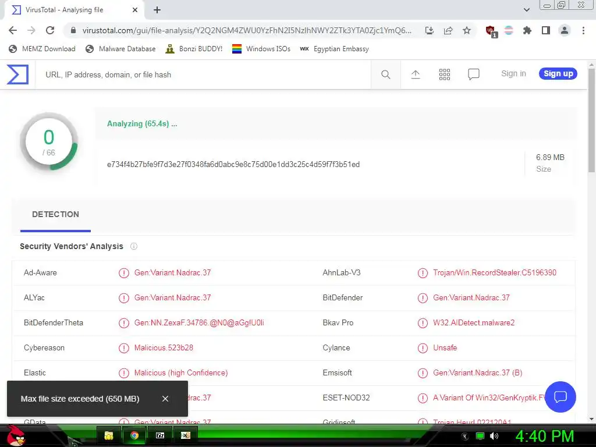Click the Chrome taskbar icon

click(134, 435)
